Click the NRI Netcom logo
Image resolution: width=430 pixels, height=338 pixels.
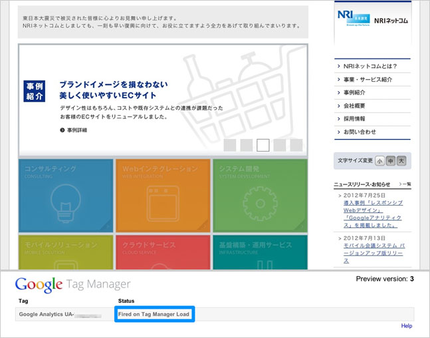373,20
